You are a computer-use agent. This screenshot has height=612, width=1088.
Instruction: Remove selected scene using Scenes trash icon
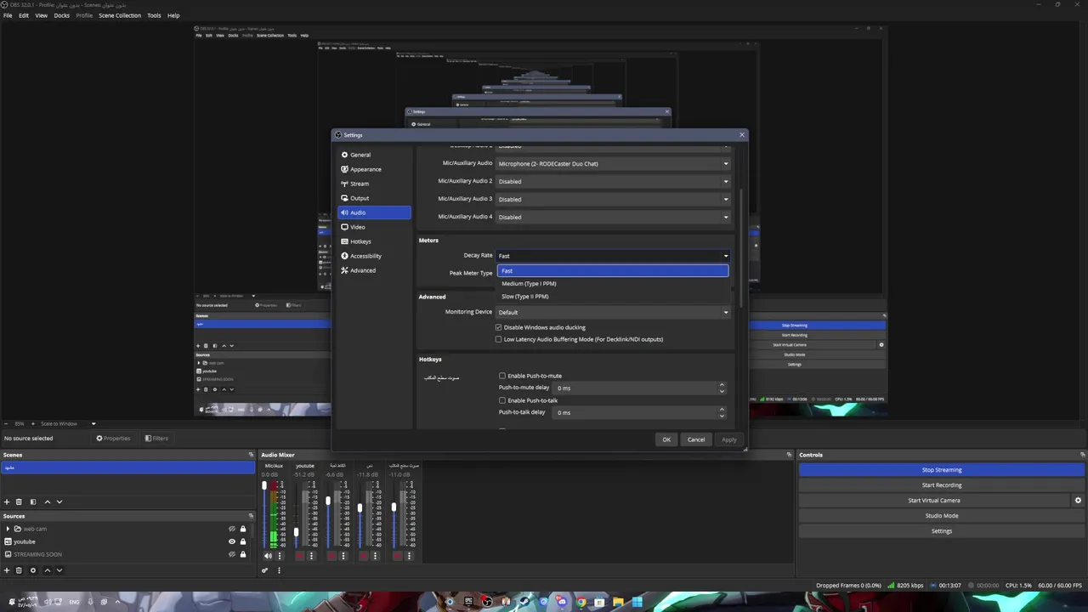(x=20, y=501)
